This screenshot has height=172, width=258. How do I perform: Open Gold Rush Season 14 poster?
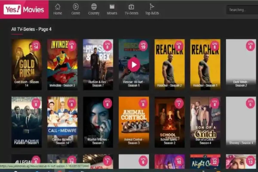pyautogui.click(x=27, y=64)
